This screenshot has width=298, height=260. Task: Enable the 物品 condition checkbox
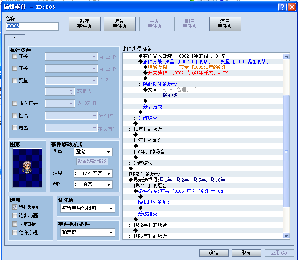pyautogui.click(x=15, y=115)
